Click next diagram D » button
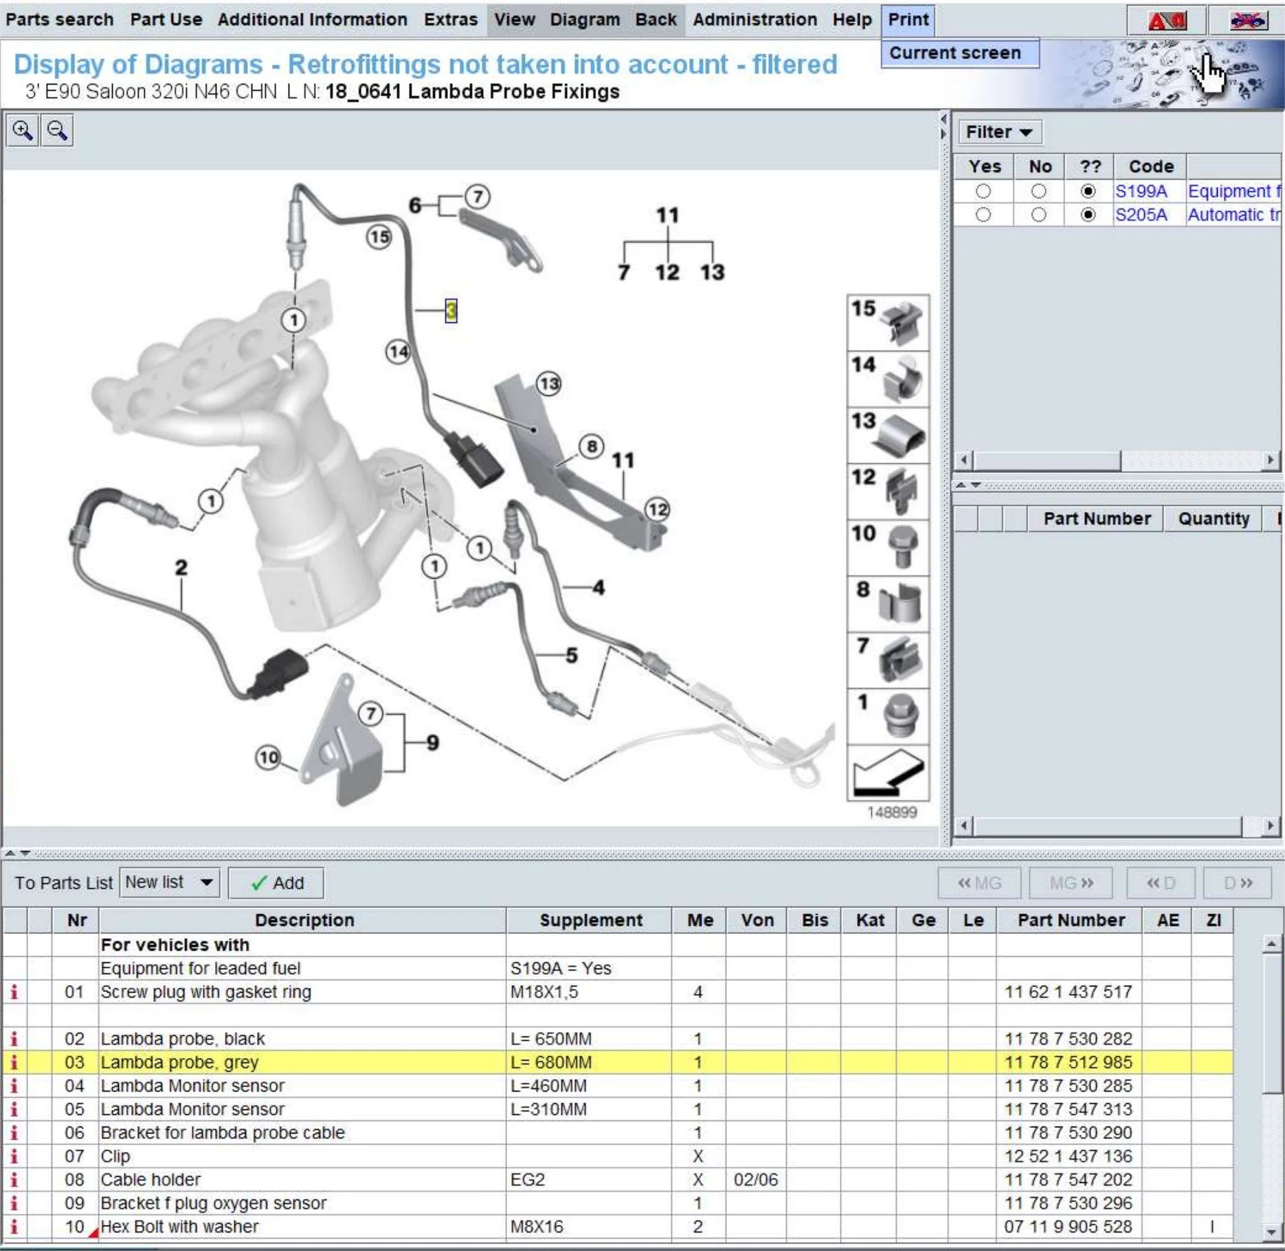The image size is (1285, 1251). tap(1238, 883)
